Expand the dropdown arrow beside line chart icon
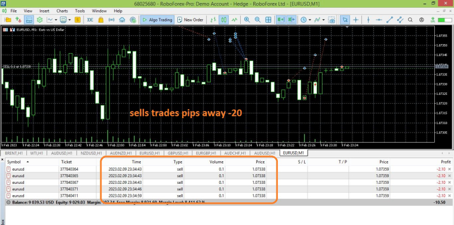The height and width of the screenshot is (225, 454). [56, 20]
